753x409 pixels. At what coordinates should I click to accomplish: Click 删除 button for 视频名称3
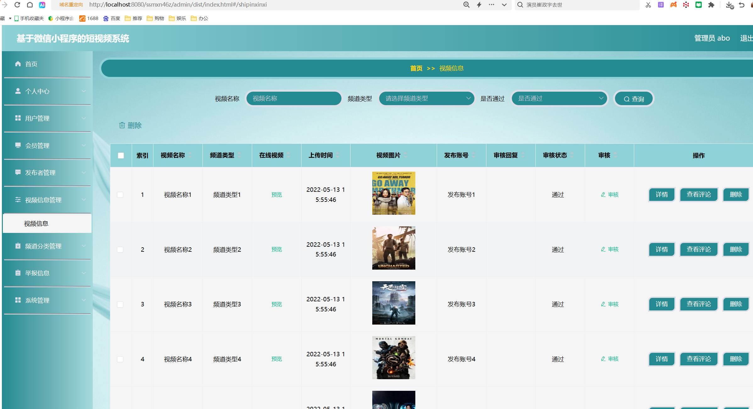coord(736,304)
